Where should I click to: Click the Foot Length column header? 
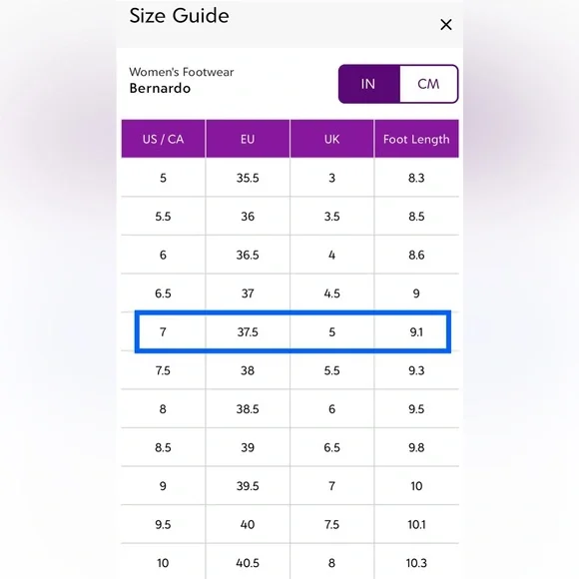click(416, 139)
